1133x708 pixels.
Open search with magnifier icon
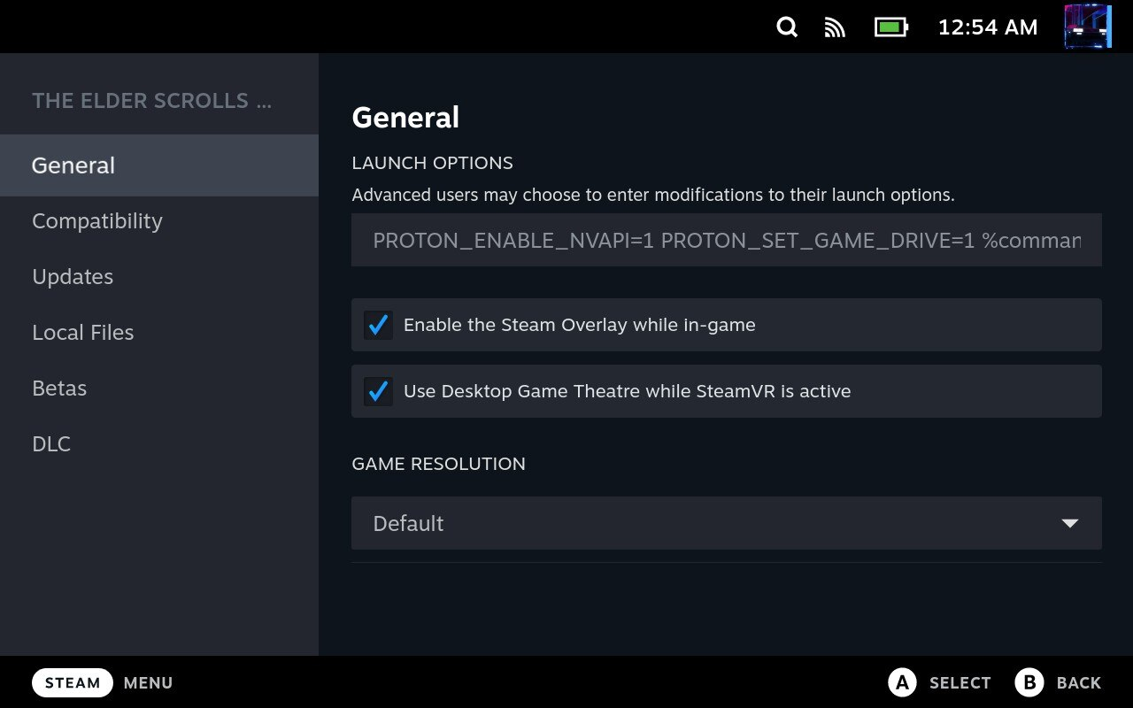point(787,27)
